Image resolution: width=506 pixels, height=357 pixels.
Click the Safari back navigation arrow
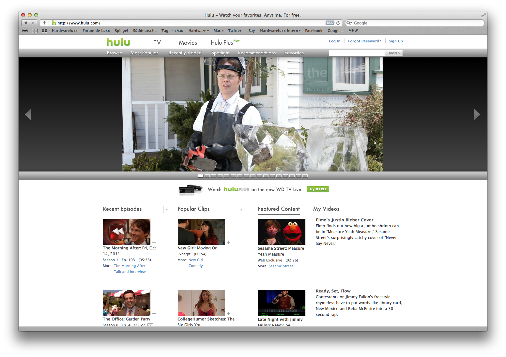25,23
